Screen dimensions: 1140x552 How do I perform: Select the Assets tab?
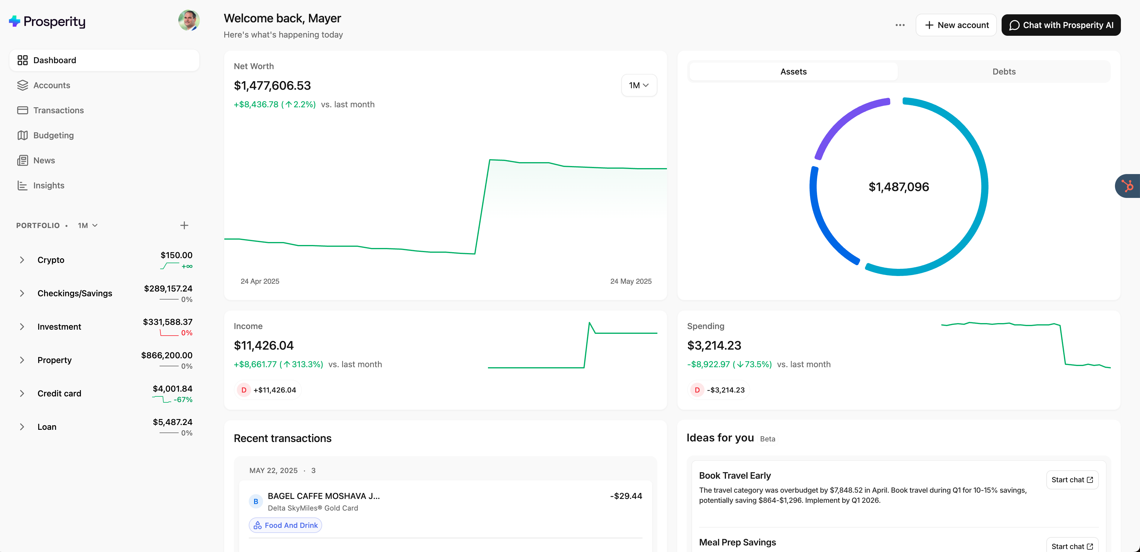[793, 72]
